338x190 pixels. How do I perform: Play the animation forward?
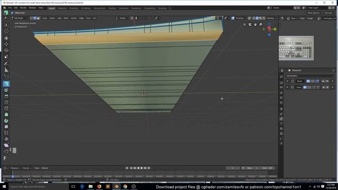(x=142, y=168)
